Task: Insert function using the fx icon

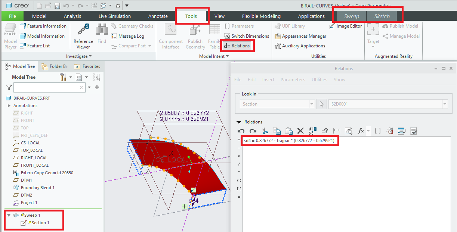Action: click(361, 131)
